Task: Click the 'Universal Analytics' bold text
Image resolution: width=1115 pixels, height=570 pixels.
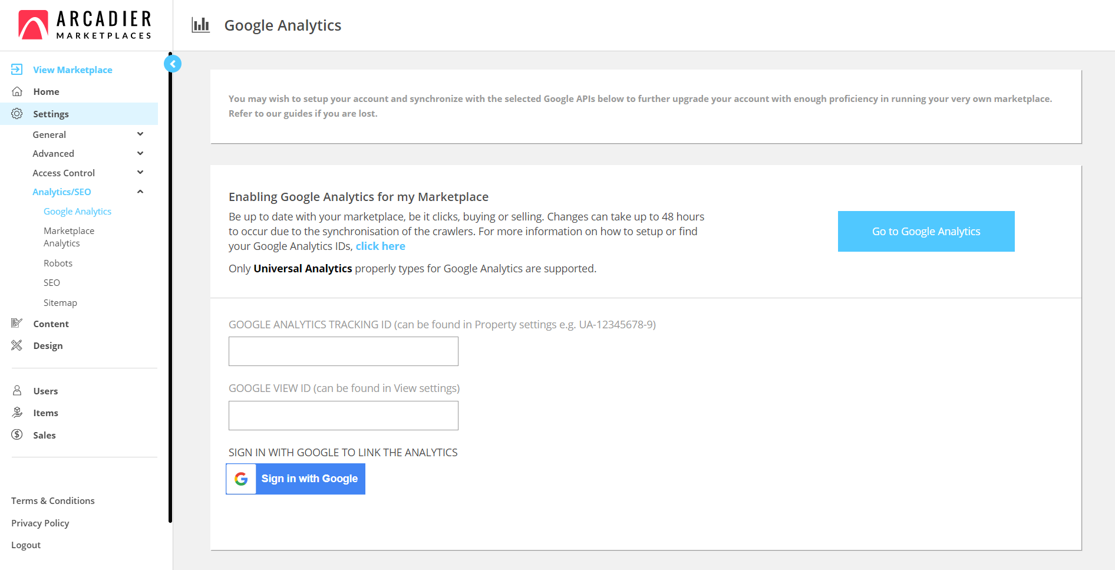Action: click(303, 268)
